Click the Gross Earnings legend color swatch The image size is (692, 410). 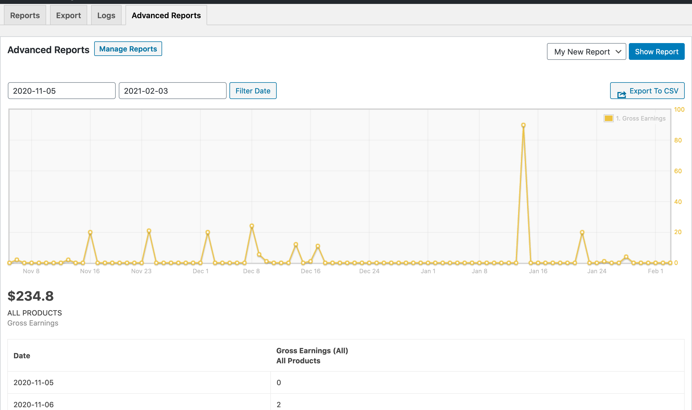pos(608,118)
